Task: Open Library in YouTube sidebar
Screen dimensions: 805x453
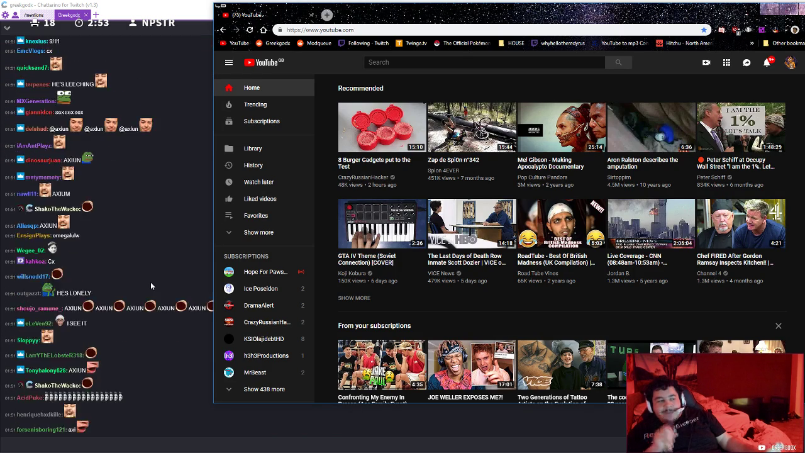Action: pos(264,148)
